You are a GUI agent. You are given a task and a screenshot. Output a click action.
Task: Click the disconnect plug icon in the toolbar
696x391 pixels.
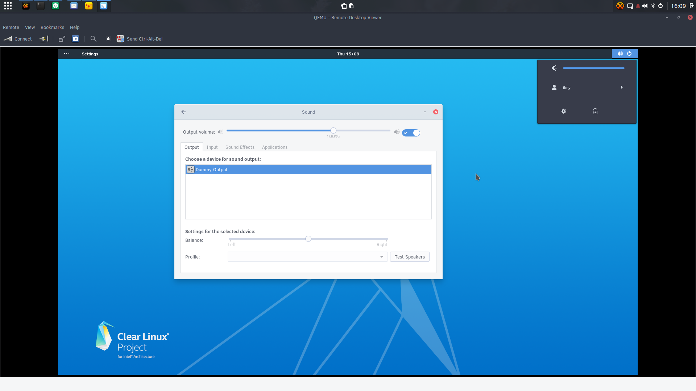click(x=44, y=39)
